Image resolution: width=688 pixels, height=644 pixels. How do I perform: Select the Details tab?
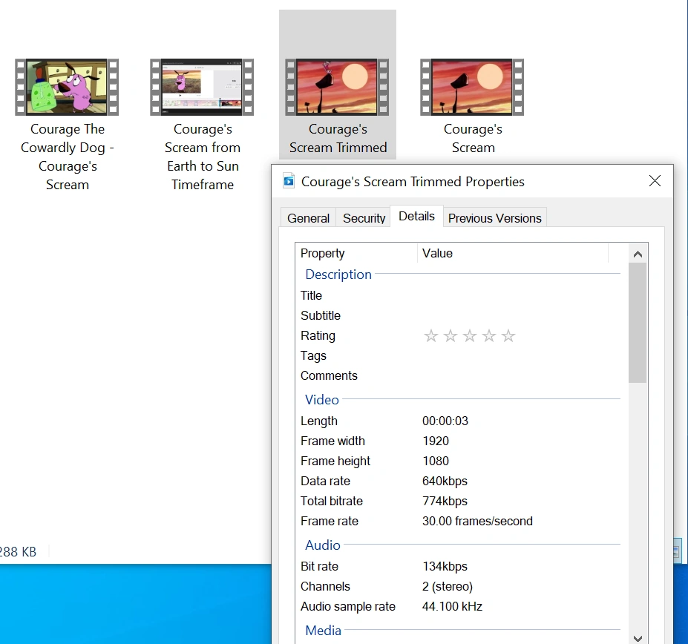point(416,217)
